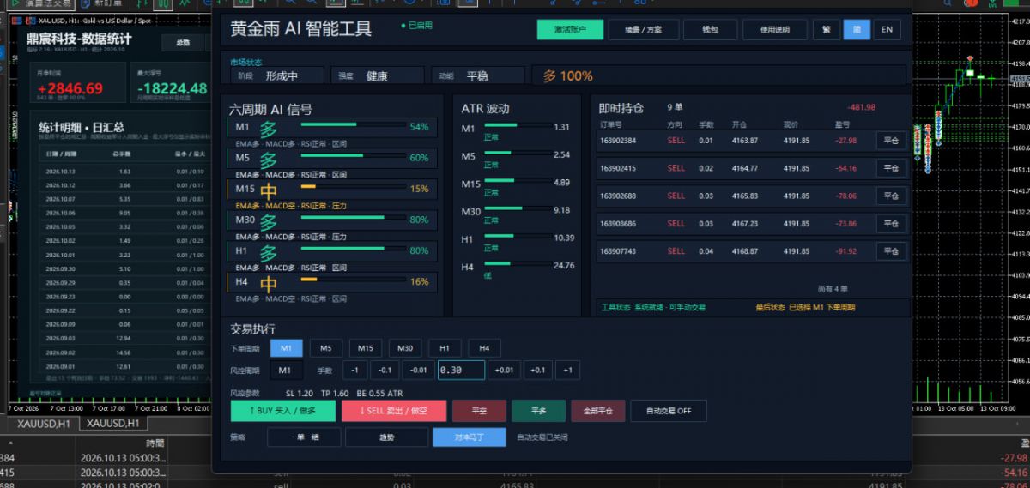Click 尚有 4 单 remaining orders text
1030x488 pixels.
click(x=833, y=289)
